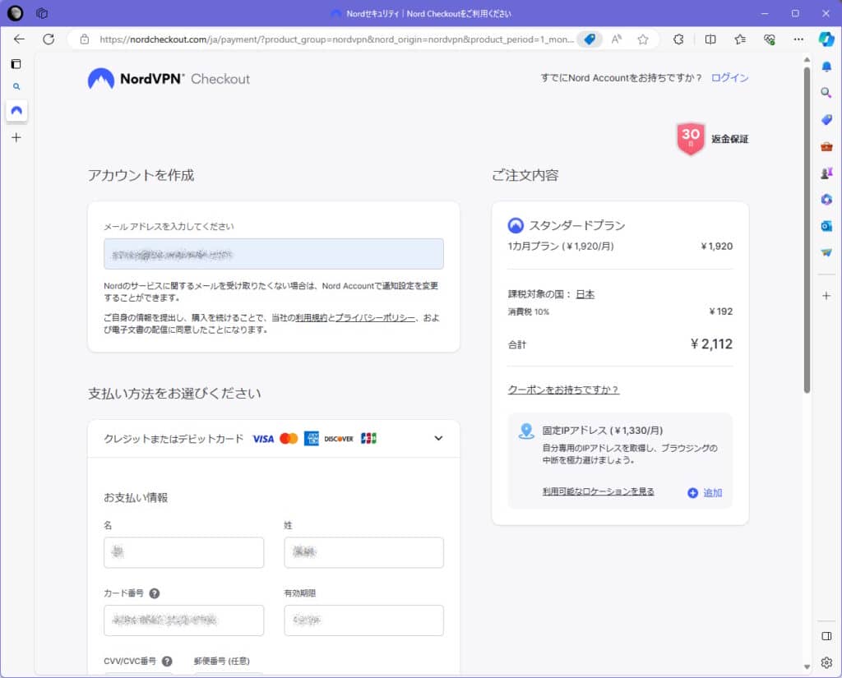Open the Microsoft 365 icon in the Edge sidebar
The width and height of the screenshot is (842, 678).
[826, 199]
